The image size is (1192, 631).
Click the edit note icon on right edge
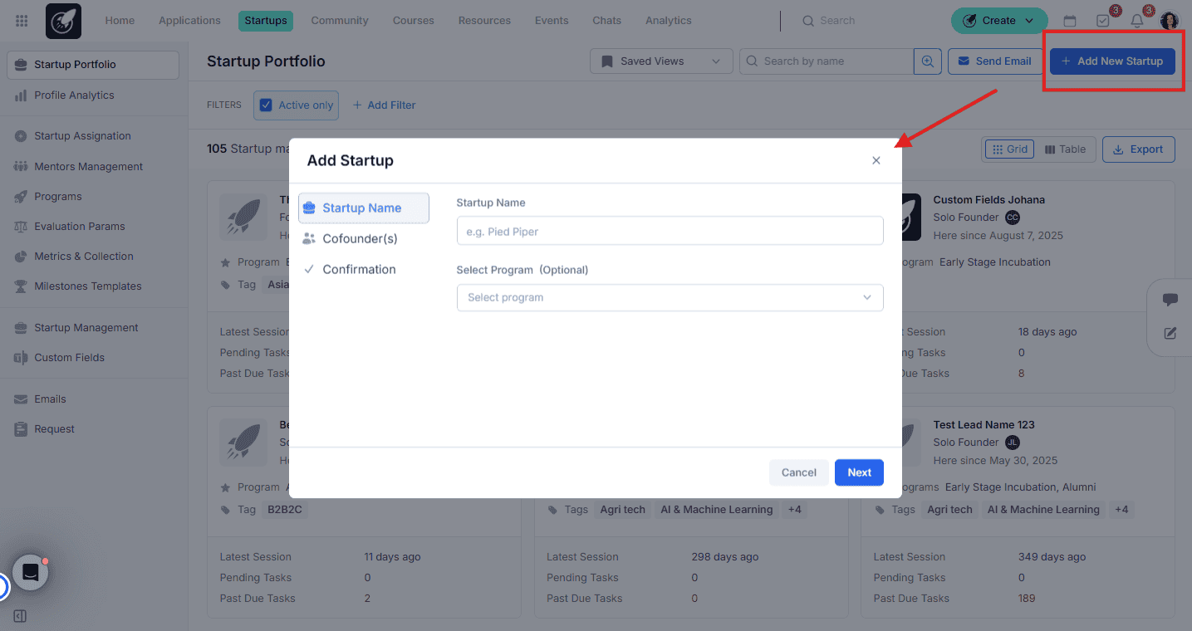(x=1170, y=333)
